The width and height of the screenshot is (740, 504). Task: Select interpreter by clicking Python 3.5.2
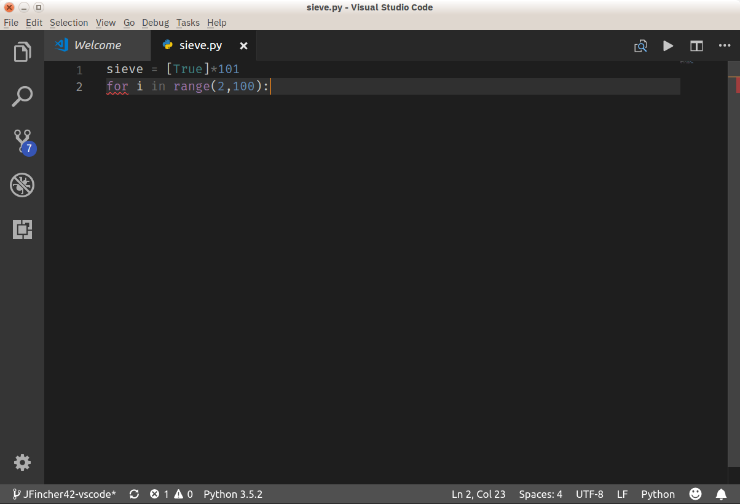point(232,494)
